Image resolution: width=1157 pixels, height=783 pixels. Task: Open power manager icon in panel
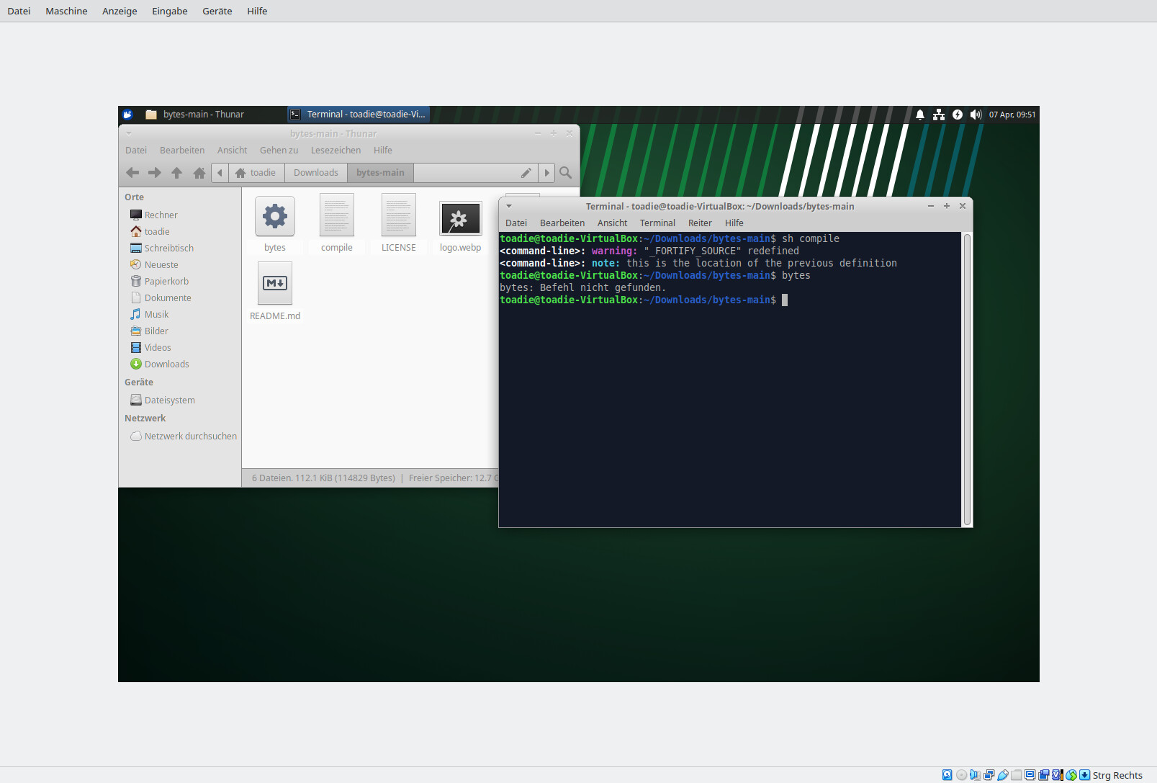click(958, 115)
